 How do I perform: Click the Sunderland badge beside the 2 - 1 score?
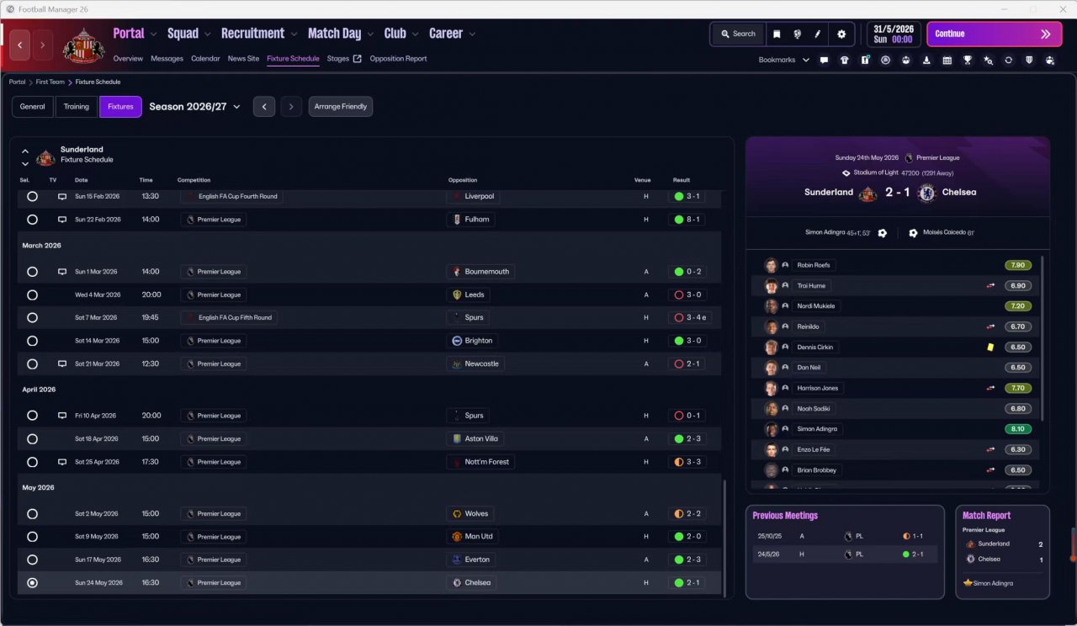tap(867, 193)
